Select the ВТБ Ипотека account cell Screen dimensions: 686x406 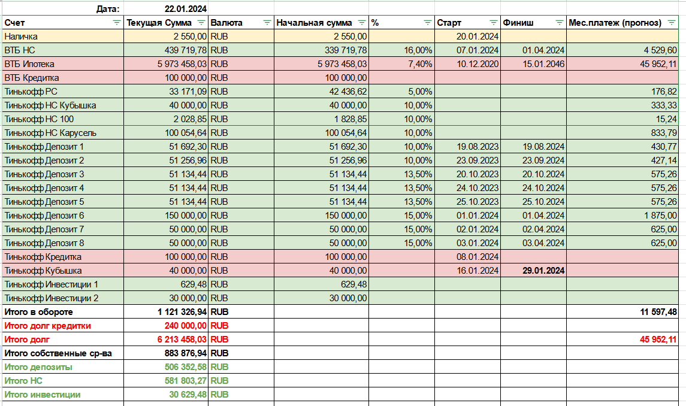(63, 64)
